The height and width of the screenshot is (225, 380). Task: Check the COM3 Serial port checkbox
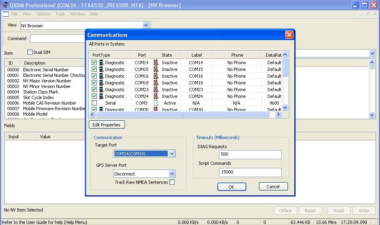[x=94, y=103]
